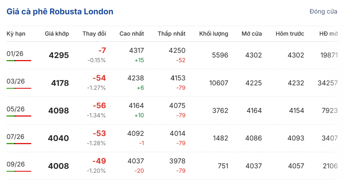Screen dimensions: 346x180
Task: Click the 'Cao nhất' column header
Action: [132, 34]
